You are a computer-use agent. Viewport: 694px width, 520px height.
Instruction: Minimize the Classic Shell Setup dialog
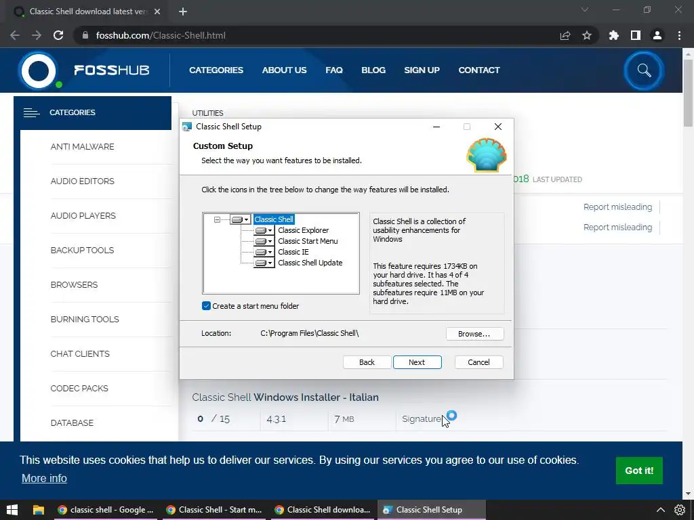[x=436, y=127]
